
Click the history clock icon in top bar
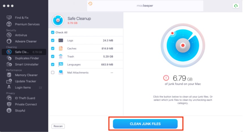[x=90, y=3]
